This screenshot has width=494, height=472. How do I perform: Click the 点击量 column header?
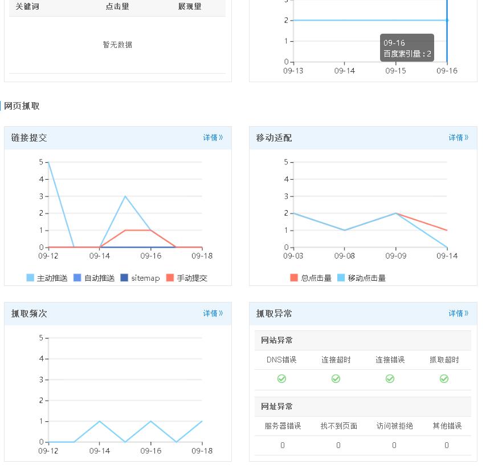(117, 7)
